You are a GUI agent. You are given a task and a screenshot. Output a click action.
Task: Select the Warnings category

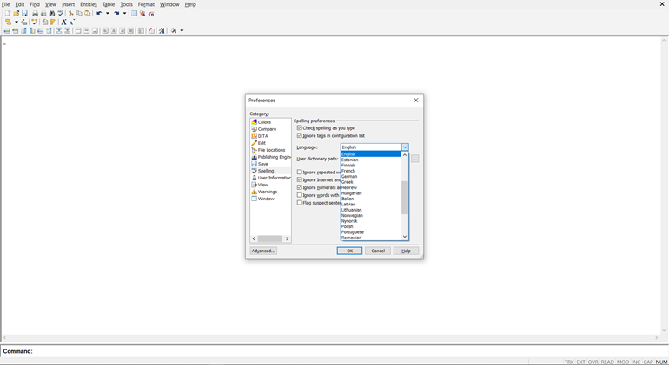pos(267,192)
